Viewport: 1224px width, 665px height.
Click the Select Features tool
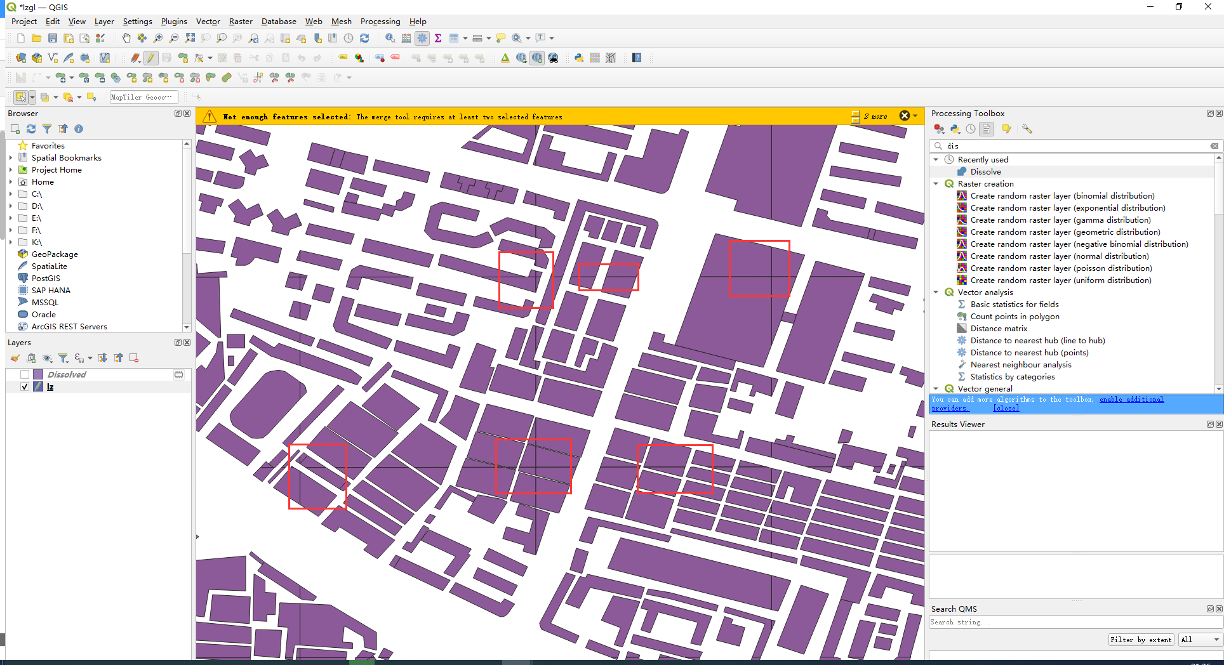21,97
